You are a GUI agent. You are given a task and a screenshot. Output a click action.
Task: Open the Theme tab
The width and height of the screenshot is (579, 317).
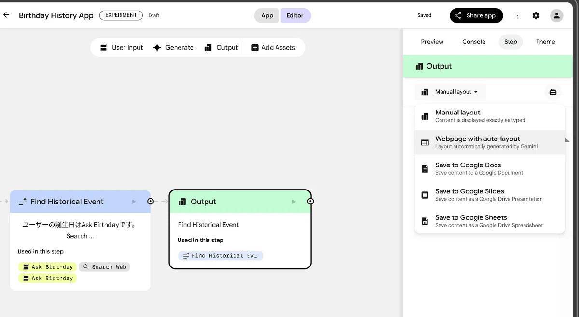pyautogui.click(x=545, y=42)
